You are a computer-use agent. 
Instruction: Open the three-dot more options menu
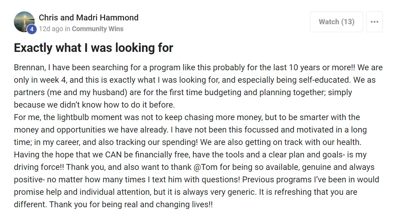374,22
